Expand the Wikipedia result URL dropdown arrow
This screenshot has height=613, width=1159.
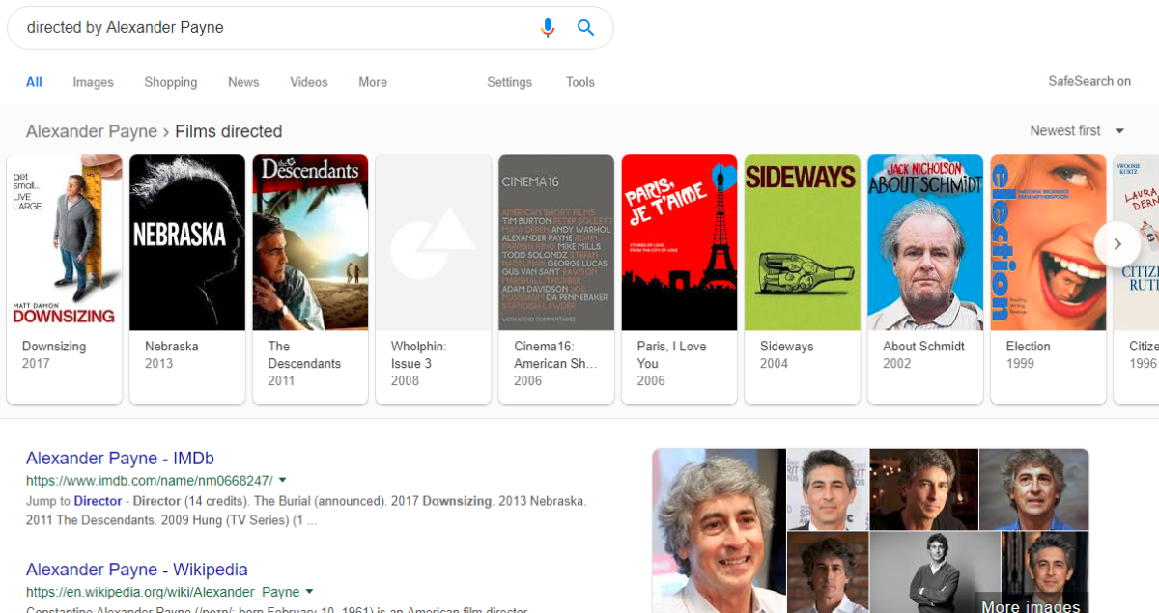click(309, 592)
